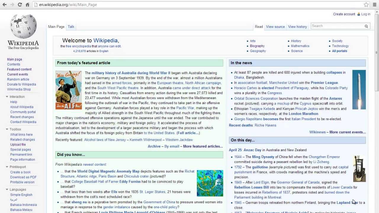Open the Full article link

pyautogui.click(x=188, y=133)
